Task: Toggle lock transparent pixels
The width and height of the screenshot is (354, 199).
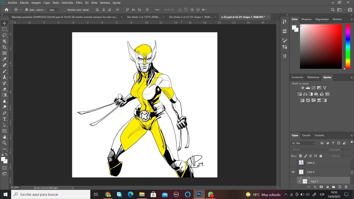Action: tap(301, 156)
